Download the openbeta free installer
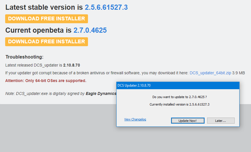The width and height of the screenshot is (251, 152). click(x=46, y=42)
